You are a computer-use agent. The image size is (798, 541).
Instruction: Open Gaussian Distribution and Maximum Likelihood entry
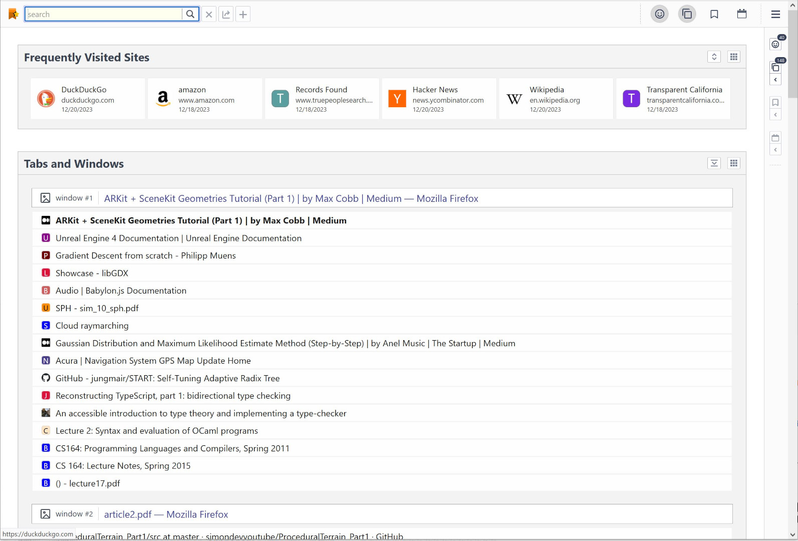click(382, 343)
